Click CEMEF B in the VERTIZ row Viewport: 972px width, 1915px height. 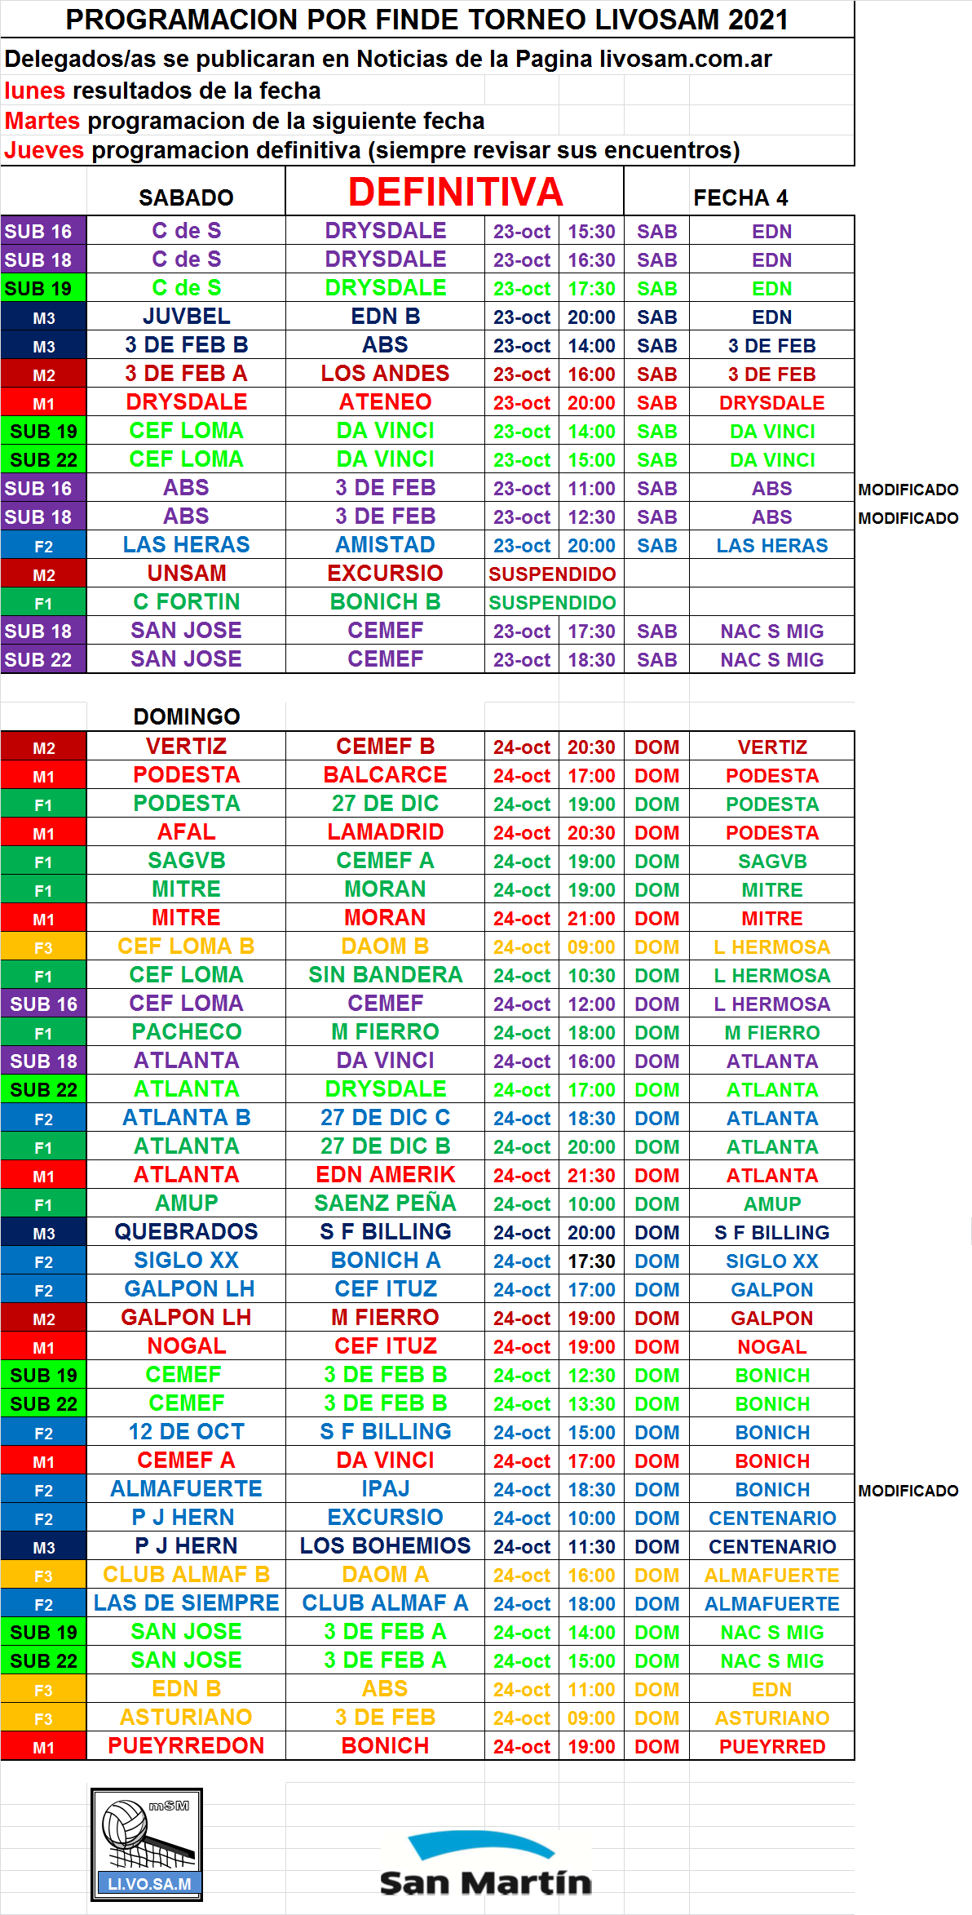385,747
